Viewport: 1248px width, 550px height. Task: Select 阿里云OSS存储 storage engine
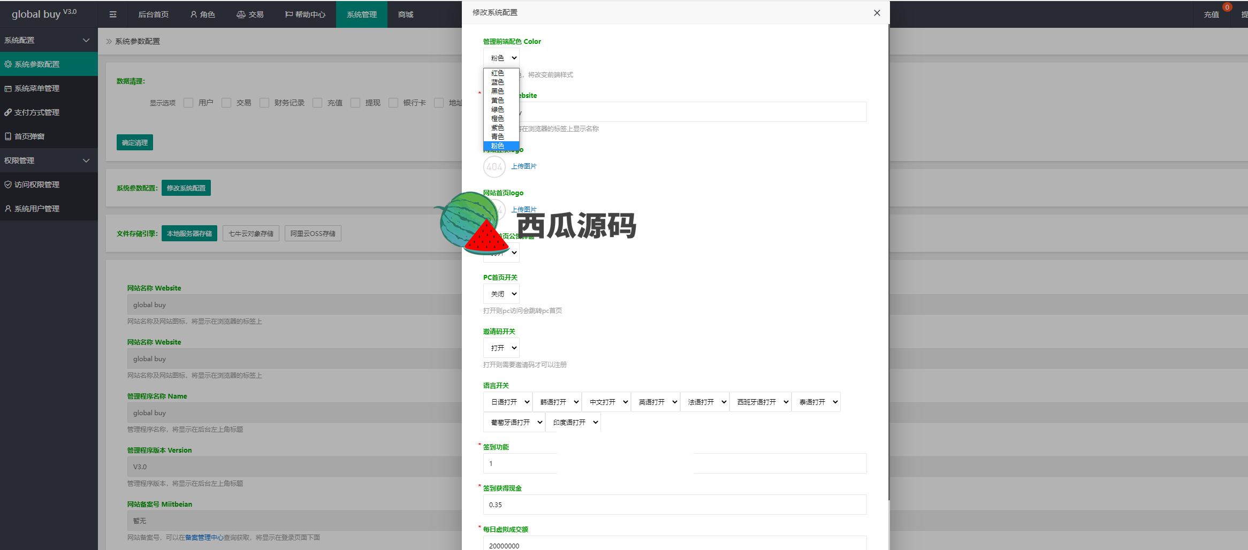click(x=313, y=233)
